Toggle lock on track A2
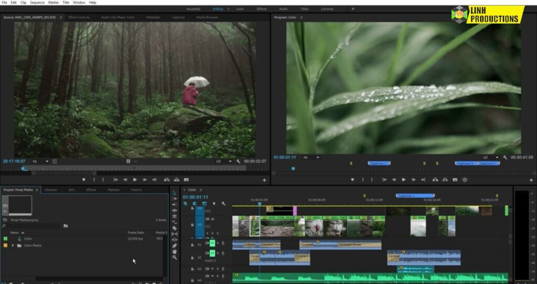The height and width of the screenshot is (284, 537). pyautogui.click(x=192, y=258)
